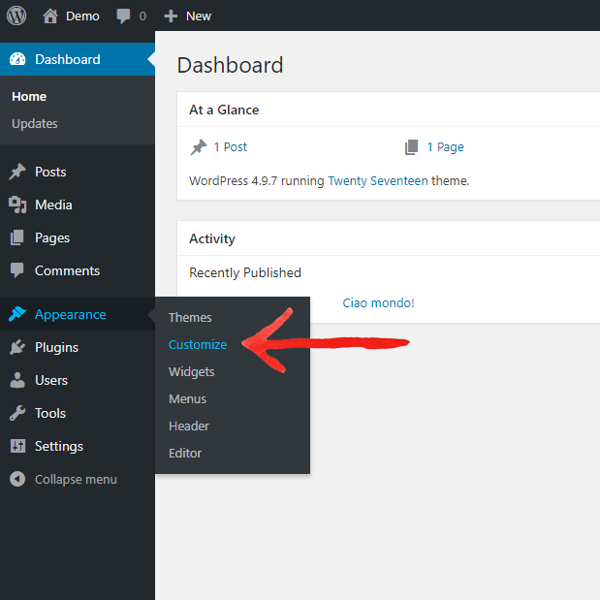The width and height of the screenshot is (600, 600).
Task: Click the Media icon in the sidebar
Action: 17,205
